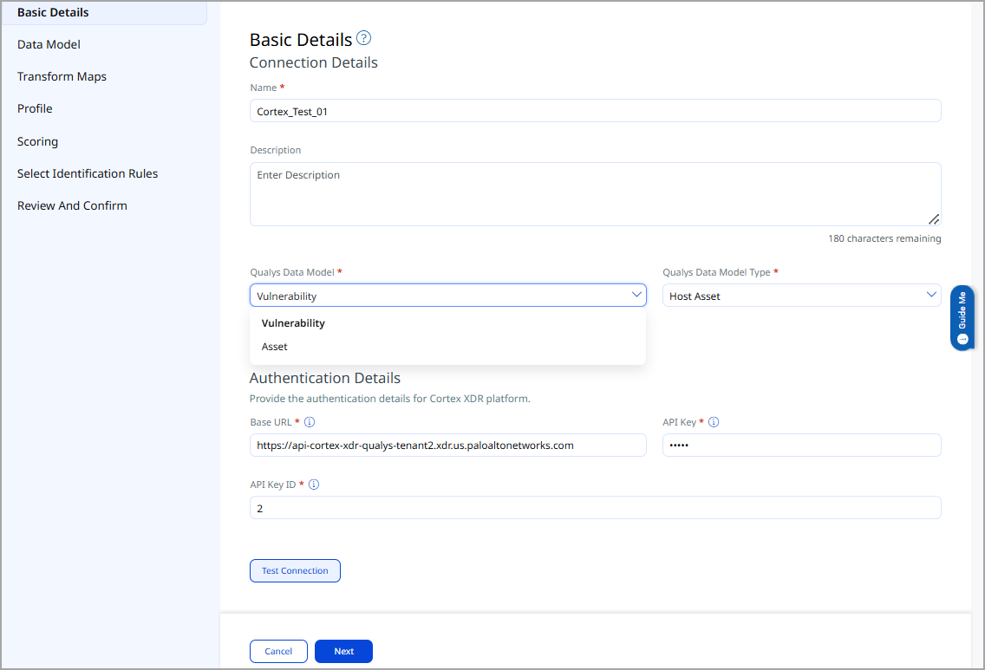Open the Scoring step
Viewport: 985px width, 670px height.
click(37, 141)
